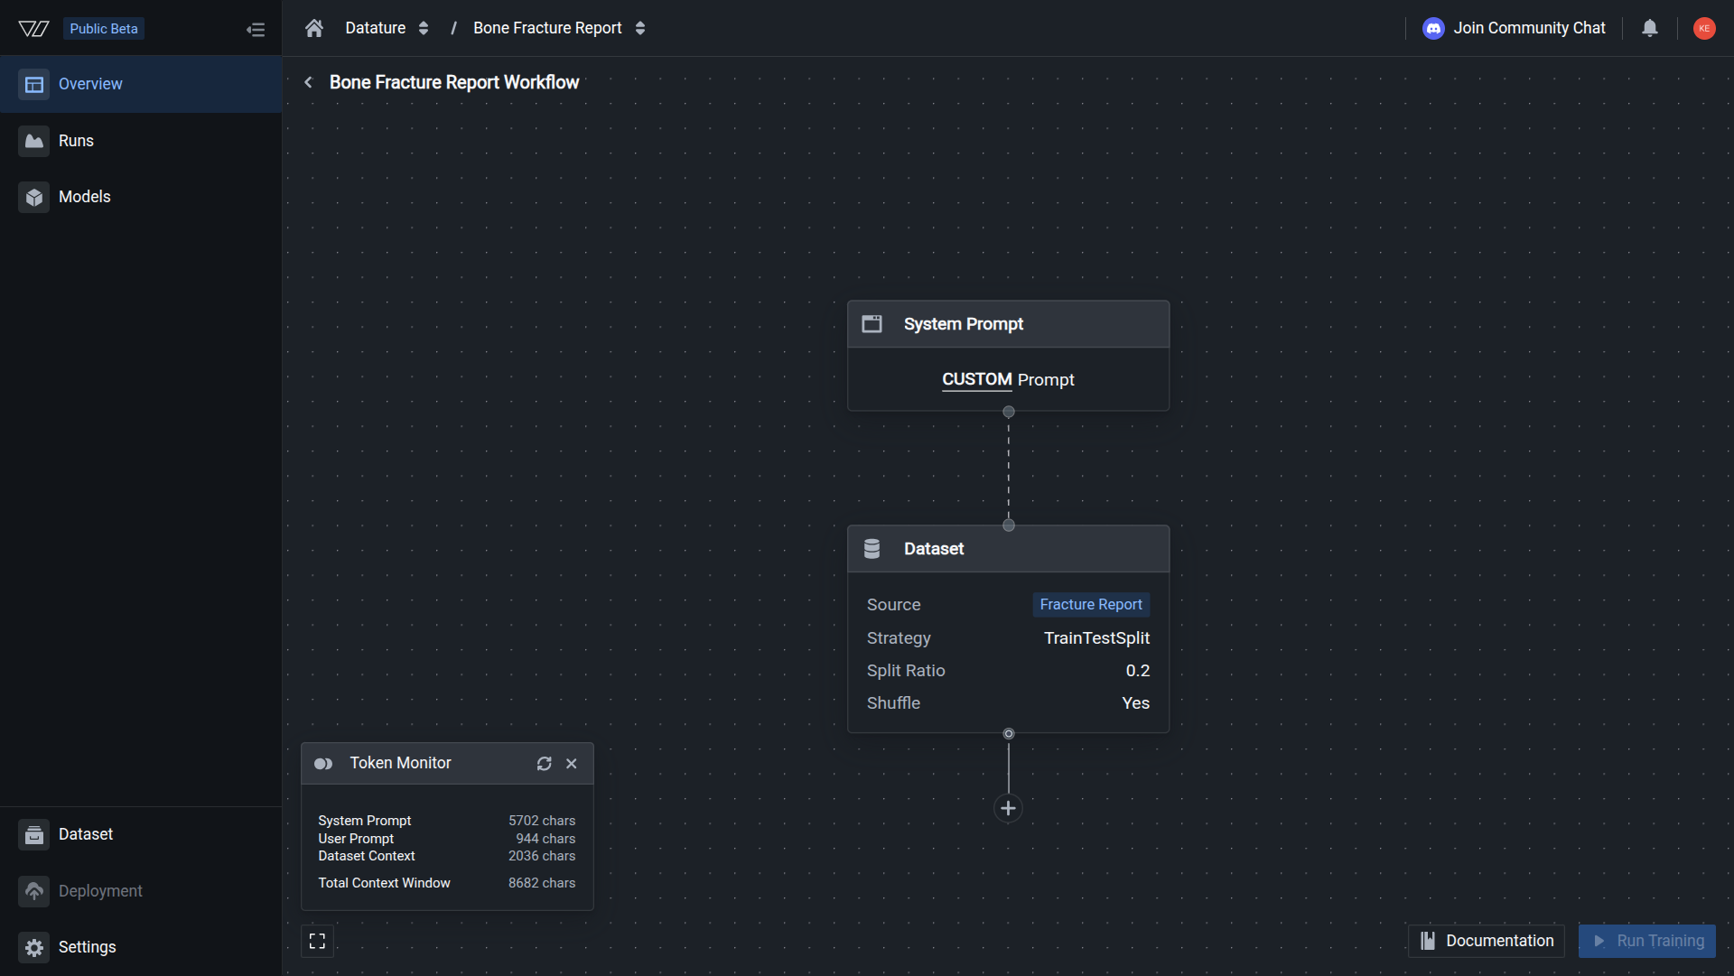Image resolution: width=1734 pixels, height=976 pixels.
Task: Click the Public Beta badge
Action: coord(103,28)
